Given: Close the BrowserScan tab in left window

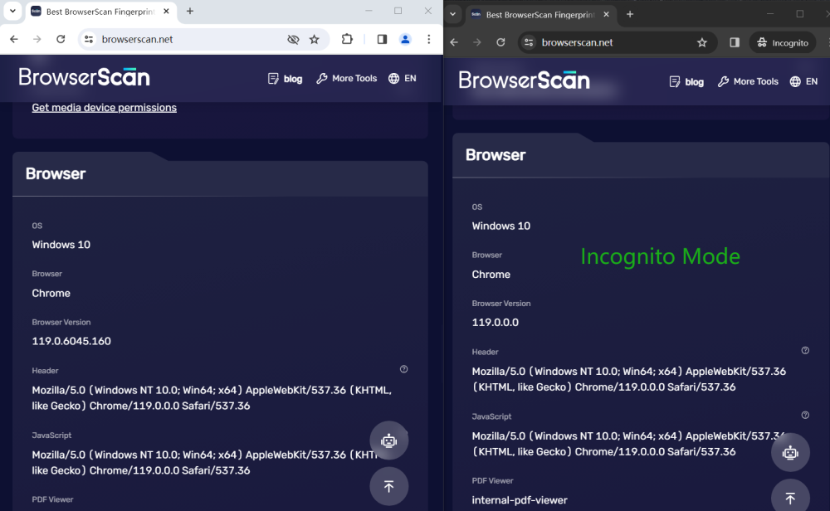Looking at the screenshot, I should tap(166, 11).
